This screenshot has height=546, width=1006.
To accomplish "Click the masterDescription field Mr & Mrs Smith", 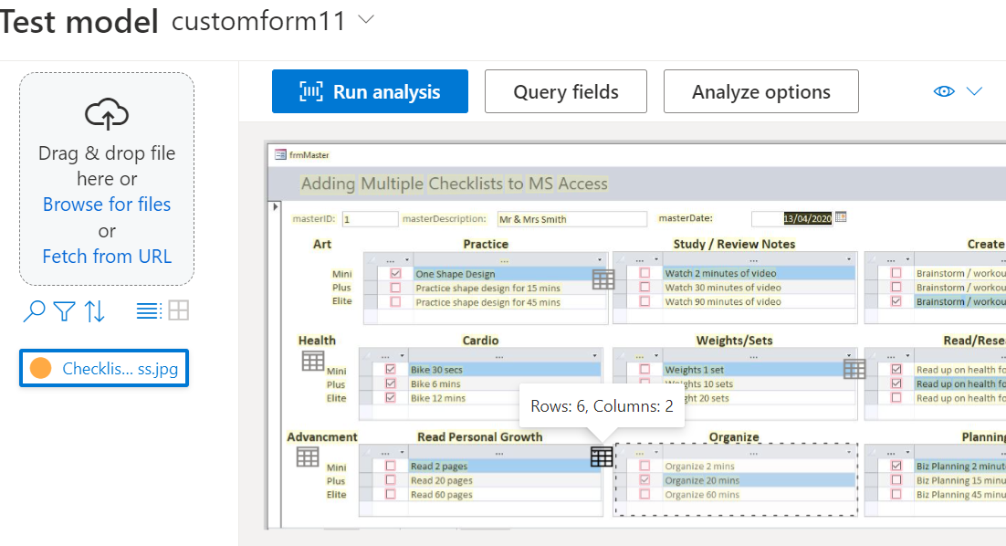I will [x=571, y=219].
